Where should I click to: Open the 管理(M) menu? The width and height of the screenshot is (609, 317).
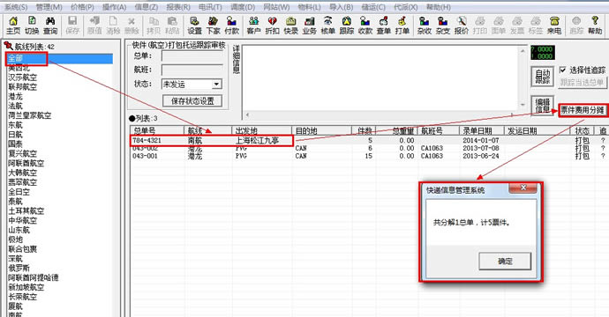[49, 7]
